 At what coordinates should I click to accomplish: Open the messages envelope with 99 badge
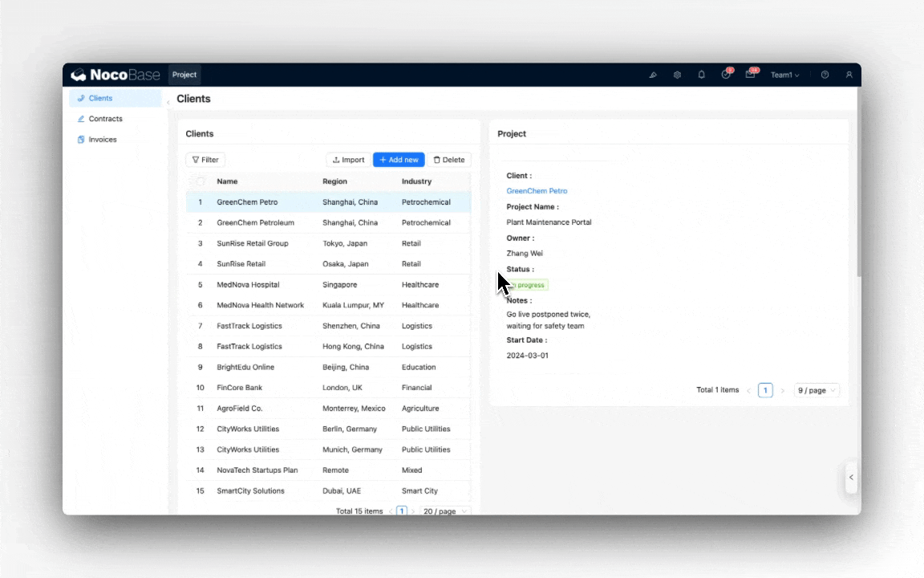tap(750, 75)
